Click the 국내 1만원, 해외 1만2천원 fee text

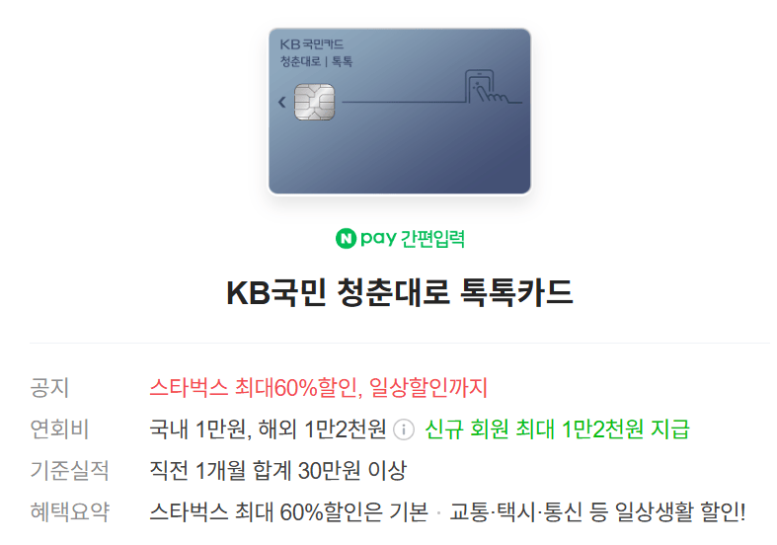click(x=268, y=429)
